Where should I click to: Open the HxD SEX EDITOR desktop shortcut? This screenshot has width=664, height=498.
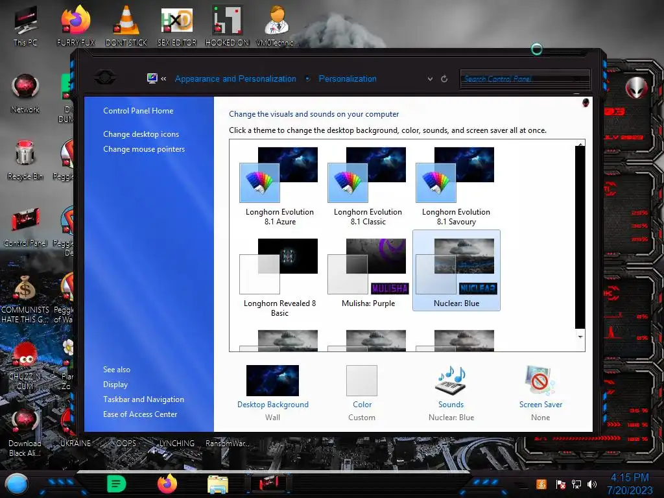(x=177, y=25)
